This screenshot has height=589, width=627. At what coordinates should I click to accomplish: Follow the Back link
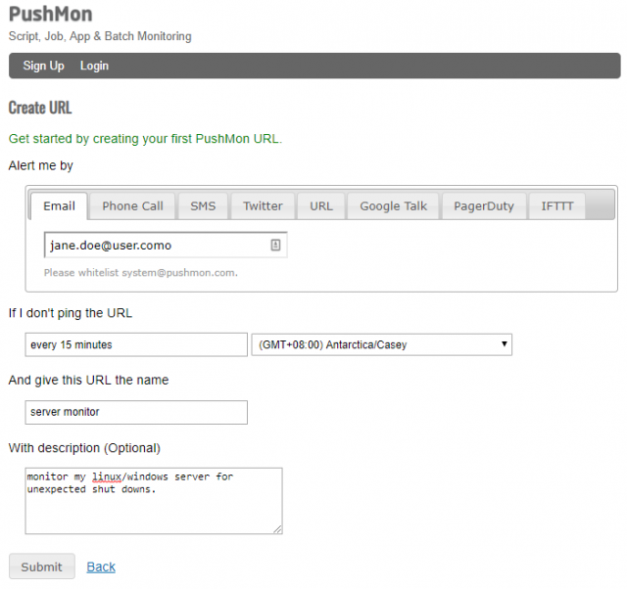tap(101, 566)
